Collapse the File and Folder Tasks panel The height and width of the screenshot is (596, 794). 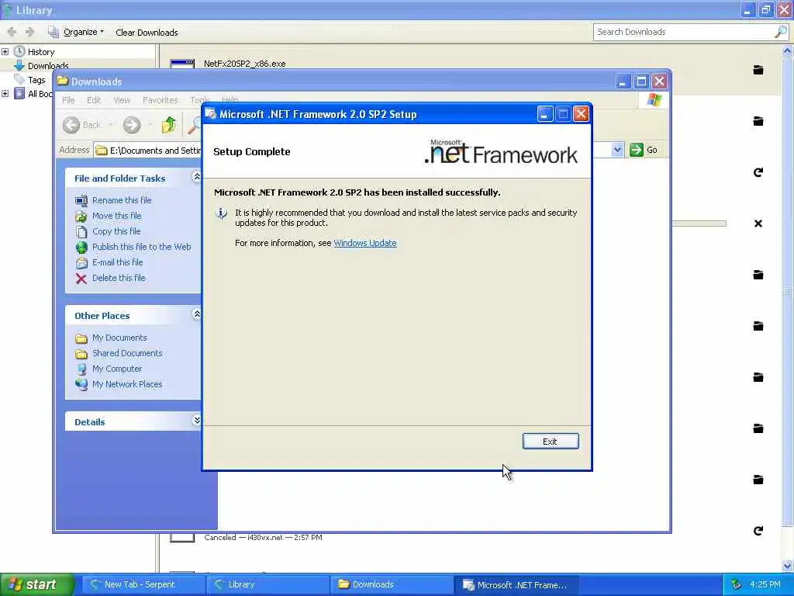point(196,176)
